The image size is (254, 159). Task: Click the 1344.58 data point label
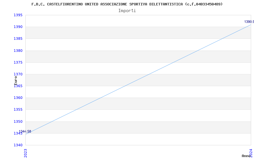[25, 131]
